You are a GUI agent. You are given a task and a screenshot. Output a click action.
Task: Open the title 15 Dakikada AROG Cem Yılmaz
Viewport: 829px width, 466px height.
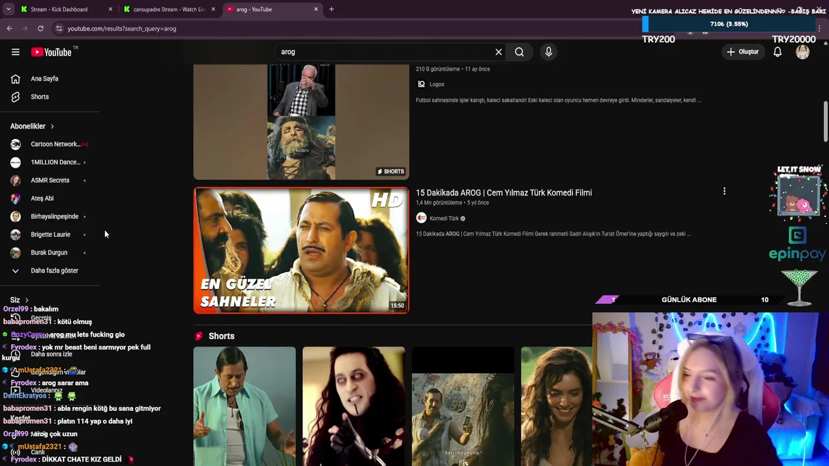[x=504, y=193]
